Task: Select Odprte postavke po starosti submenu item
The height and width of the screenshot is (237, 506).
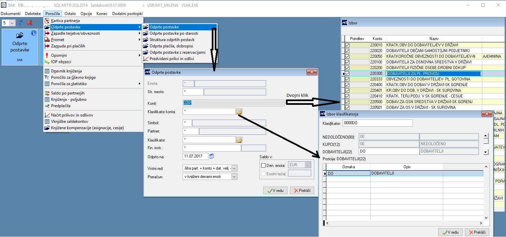Action: [174, 33]
